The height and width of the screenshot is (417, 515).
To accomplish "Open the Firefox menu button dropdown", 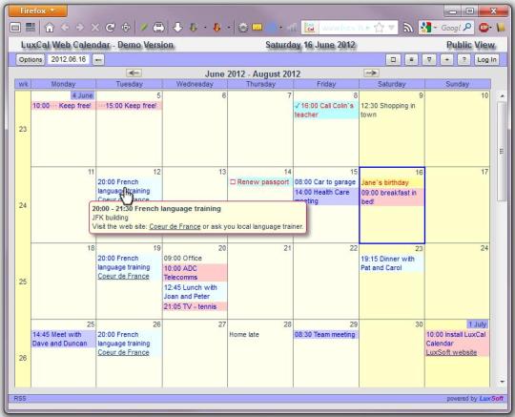I will click(x=38, y=10).
